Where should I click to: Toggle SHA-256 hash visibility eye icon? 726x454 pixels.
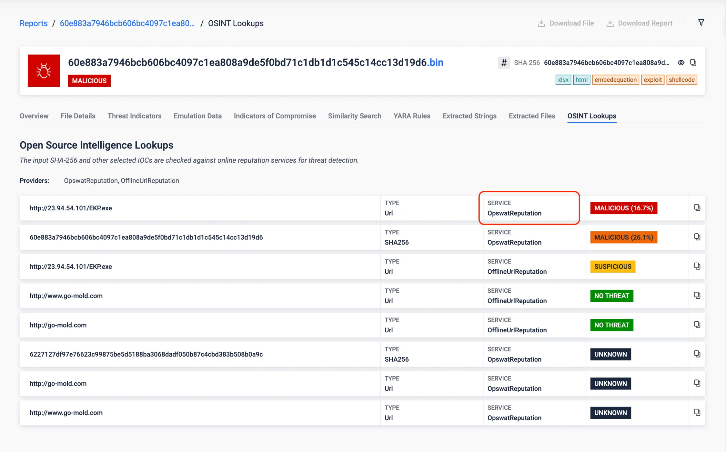click(681, 63)
